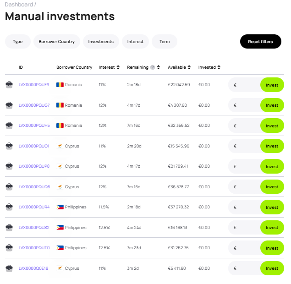
Task: Open loan LVX0000PQUO1 details link
Action: (x=34, y=146)
